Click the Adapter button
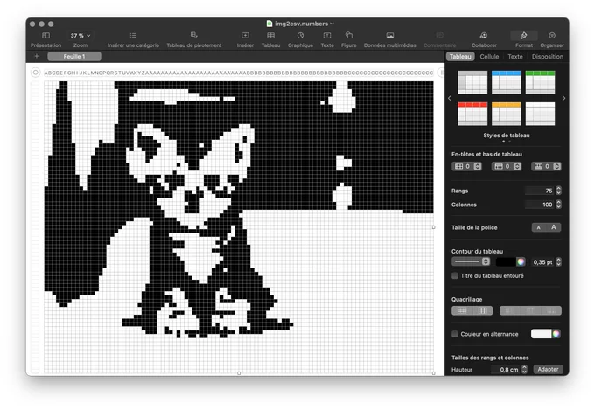The width and height of the screenshot is (595, 410). click(548, 369)
